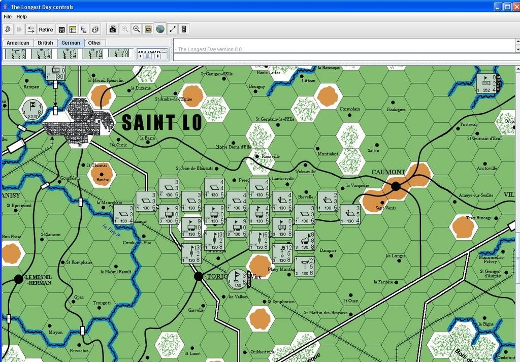This screenshot has height=362, width=520.
Task: Click the map vertical scrollbar
Action: [517, 214]
